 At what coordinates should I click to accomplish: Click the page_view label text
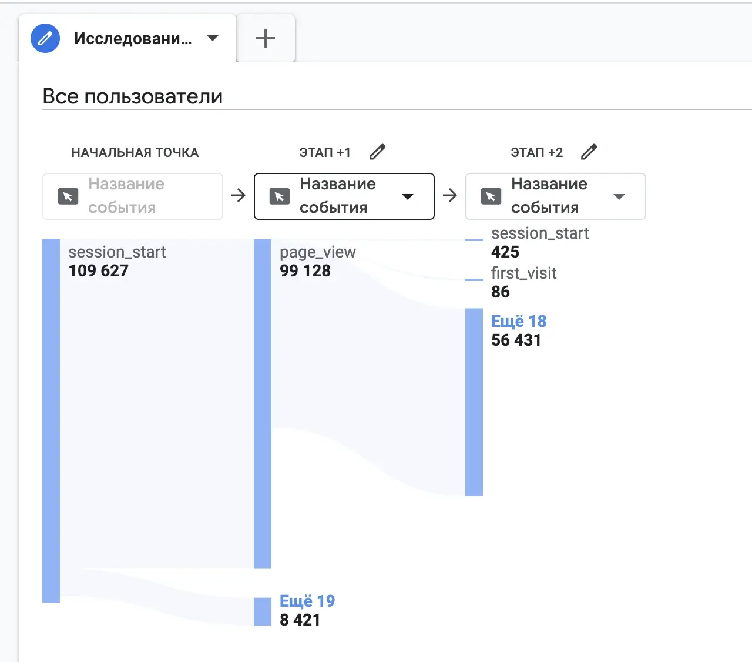tap(318, 252)
